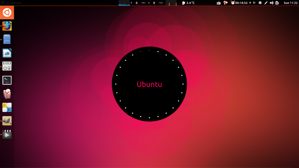Launch GIMP from the launcher

[7, 121]
